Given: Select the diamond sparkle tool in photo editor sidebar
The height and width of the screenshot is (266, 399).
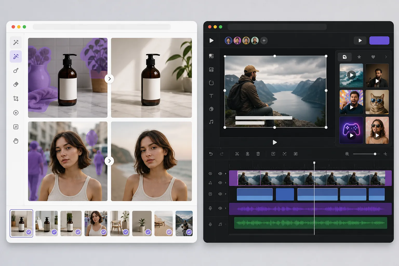Looking at the screenshot, I should [x=16, y=113].
